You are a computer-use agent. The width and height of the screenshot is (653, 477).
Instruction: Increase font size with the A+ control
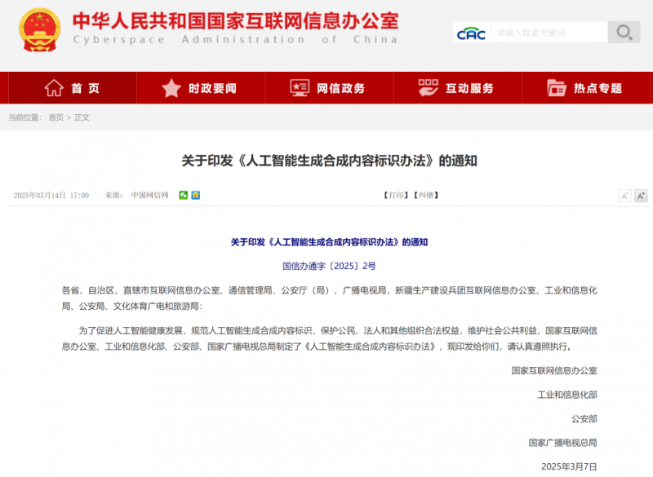coord(640,196)
